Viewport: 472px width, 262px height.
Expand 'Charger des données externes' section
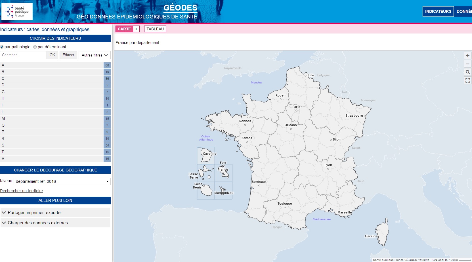point(55,223)
